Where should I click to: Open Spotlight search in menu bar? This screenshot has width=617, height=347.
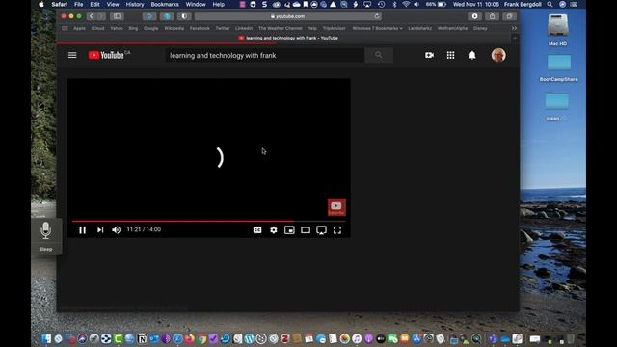(550, 4)
